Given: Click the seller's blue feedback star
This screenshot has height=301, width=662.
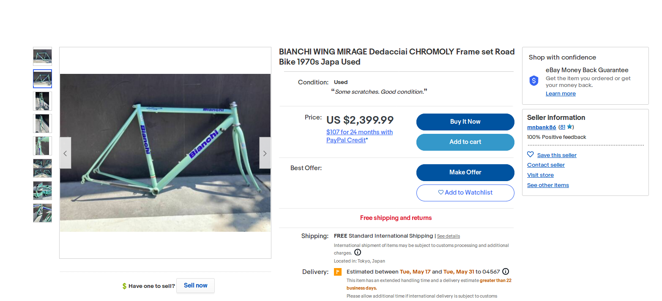Looking at the screenshot, I should pos(569,127).
